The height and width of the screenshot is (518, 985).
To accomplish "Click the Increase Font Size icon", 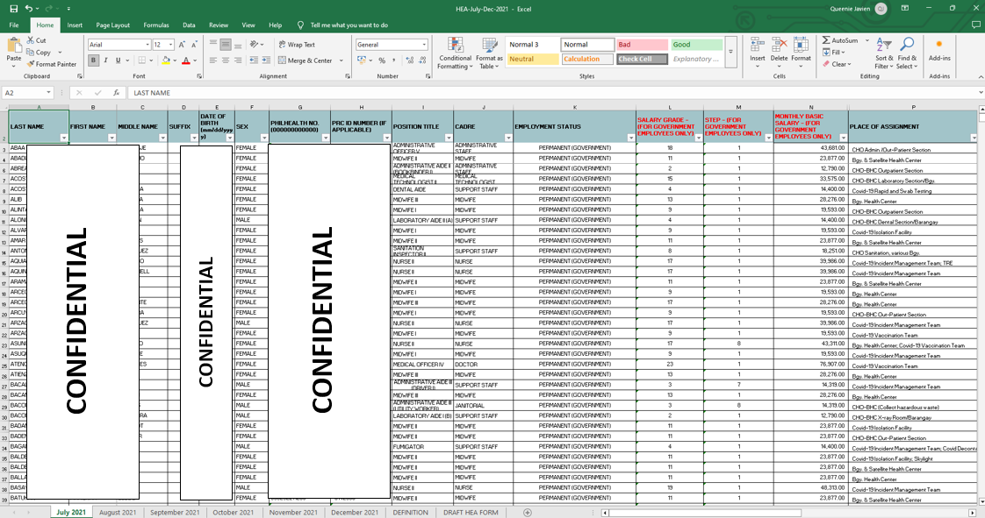I will [x=183, y=45].
